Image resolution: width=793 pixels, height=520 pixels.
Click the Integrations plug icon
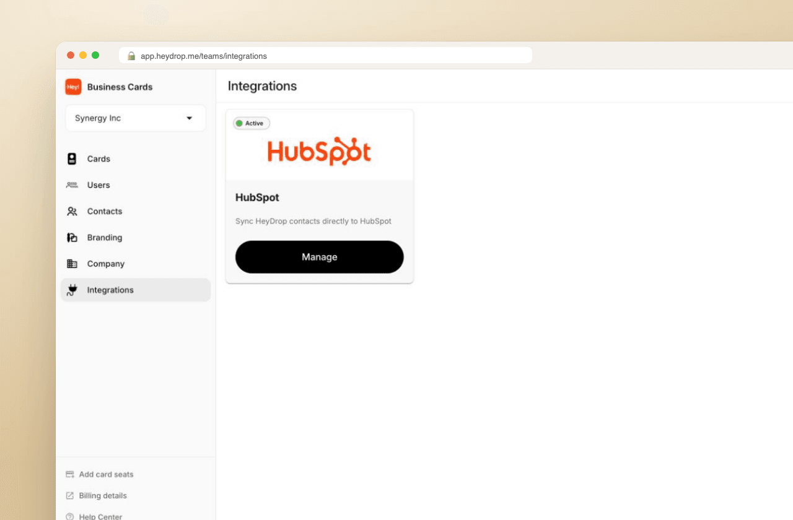pyautogui.click(x=72, y=290)
